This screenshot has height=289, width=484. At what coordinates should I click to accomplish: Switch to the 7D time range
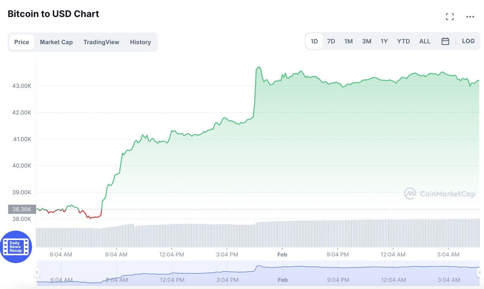point(331,42)
